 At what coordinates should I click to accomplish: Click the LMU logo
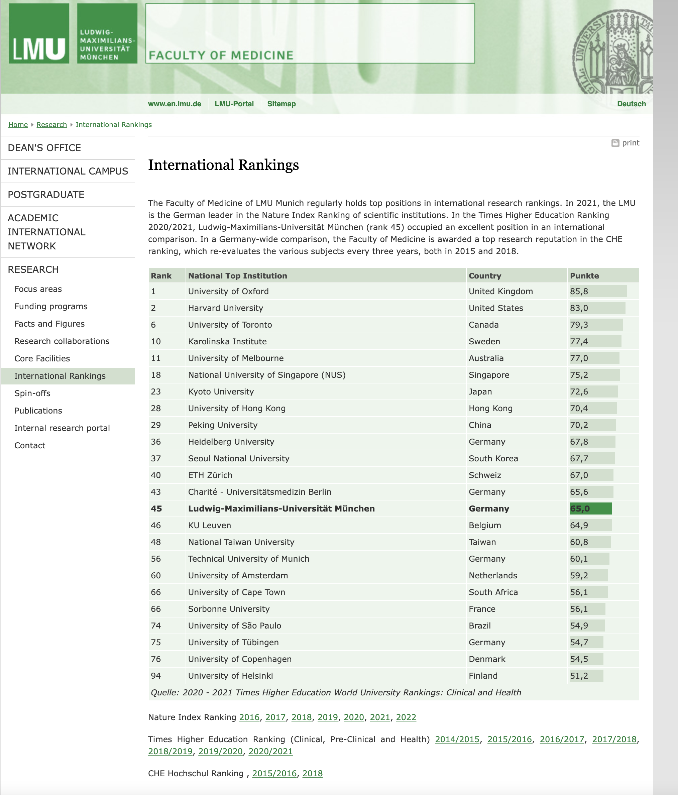point(39,33)
